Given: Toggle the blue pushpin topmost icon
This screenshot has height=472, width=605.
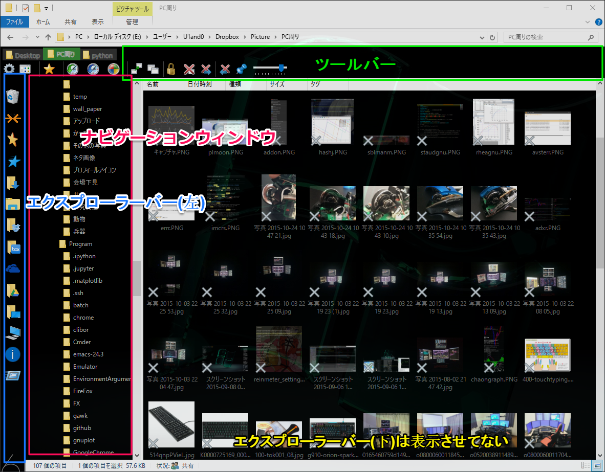Looking at the screenshot, I should click(x=242, y=69).
